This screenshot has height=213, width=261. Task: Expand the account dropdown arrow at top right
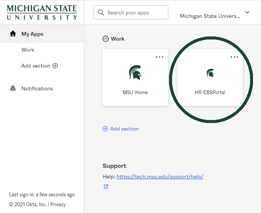click(x=247, y=12)
